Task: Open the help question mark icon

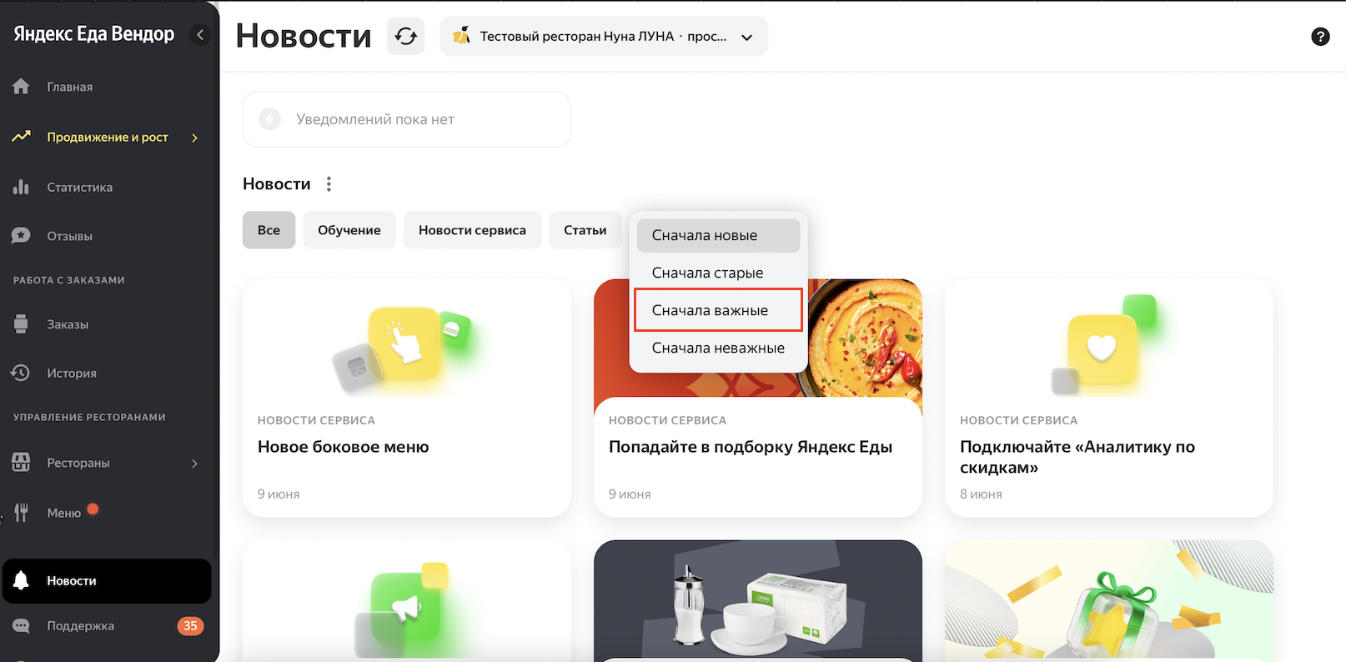Action: [1320, 37]
